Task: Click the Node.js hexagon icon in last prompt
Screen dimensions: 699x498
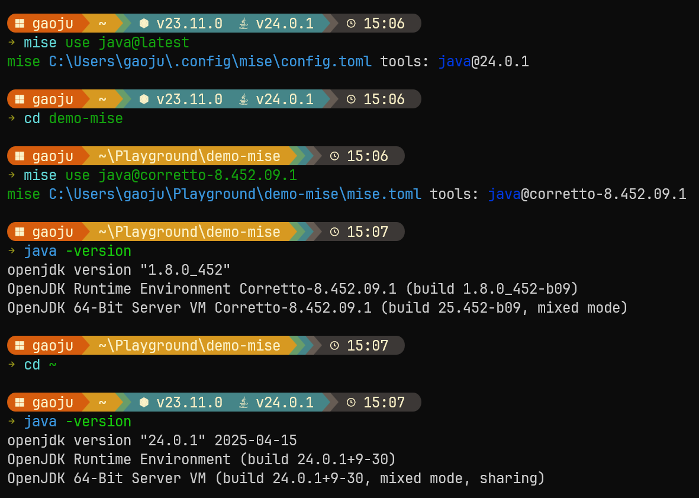Action: (x=144, y=402)
